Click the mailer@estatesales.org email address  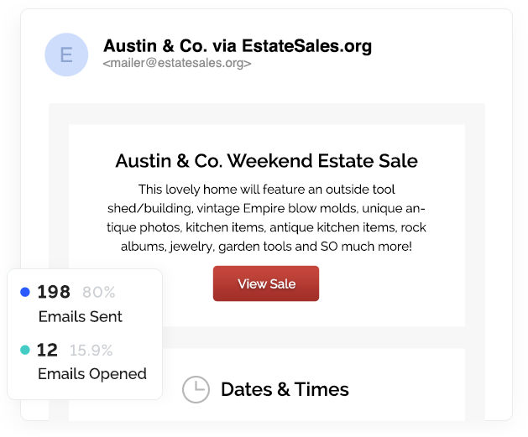coord(177,63)
